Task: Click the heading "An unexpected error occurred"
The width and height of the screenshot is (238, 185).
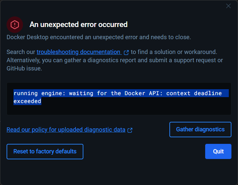Action: tap(78, 24)
